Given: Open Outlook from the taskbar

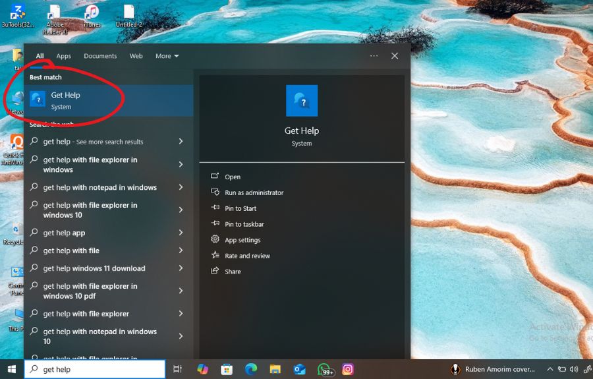Looking at the screenshot, I should [x=299, y=369].
